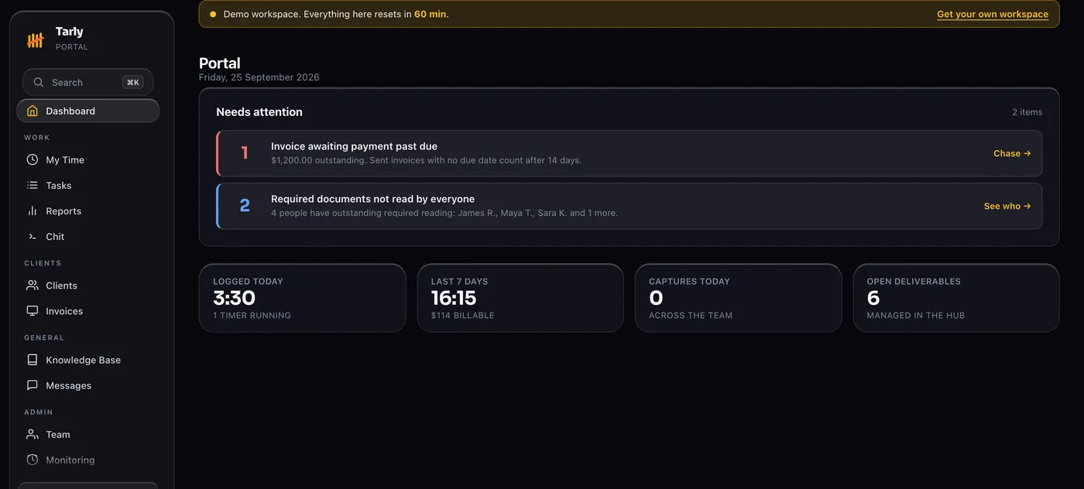This screenshot has width=1084, height=489.
Task: Go to the Team page
Action: pos(88,434)
